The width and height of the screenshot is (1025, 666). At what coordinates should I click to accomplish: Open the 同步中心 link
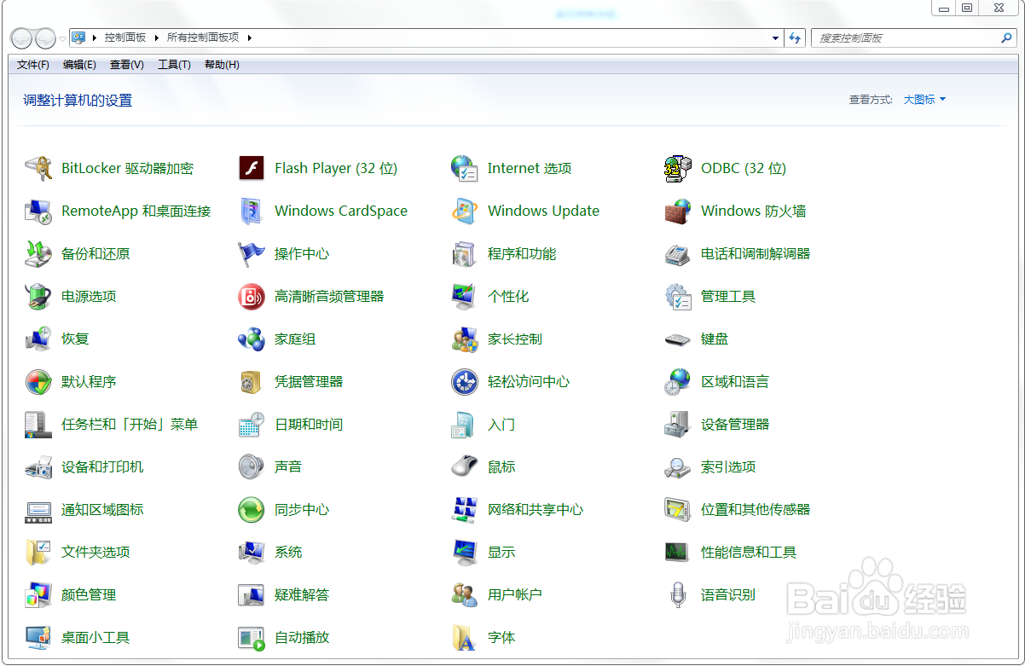coord(302,509)
